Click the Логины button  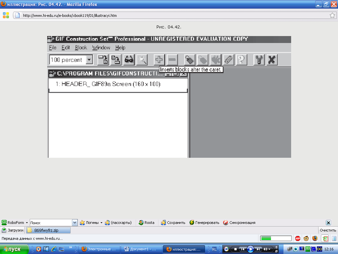[x=89, y=223]
